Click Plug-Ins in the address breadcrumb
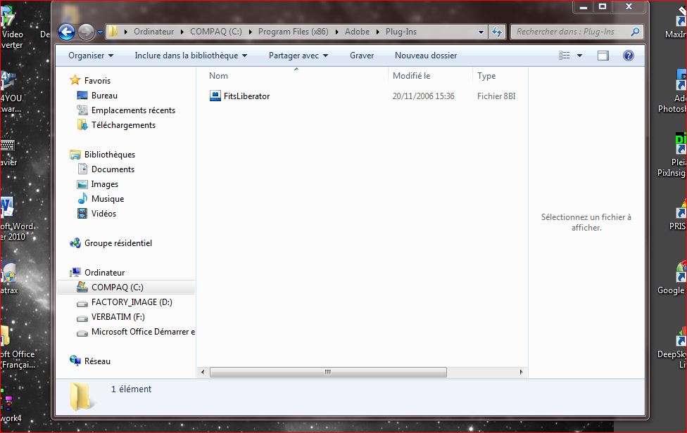687x433 pixels. (401, 32)
